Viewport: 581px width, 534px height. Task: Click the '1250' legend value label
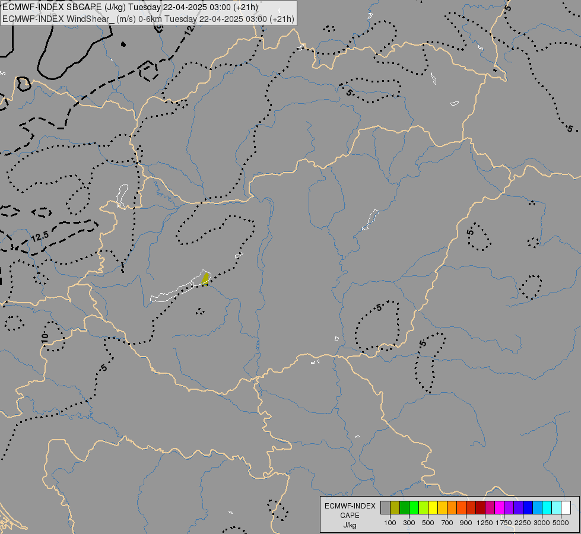click(x=485, y=523)
